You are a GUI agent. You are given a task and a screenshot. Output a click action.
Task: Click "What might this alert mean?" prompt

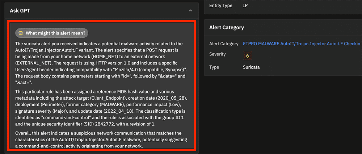(55, 33)
